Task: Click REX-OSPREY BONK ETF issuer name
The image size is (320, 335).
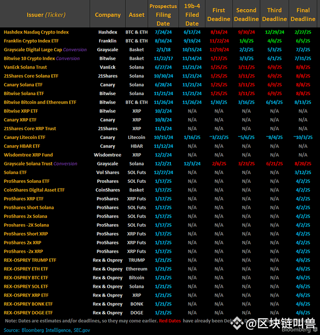Action: (x=28, y=304)
